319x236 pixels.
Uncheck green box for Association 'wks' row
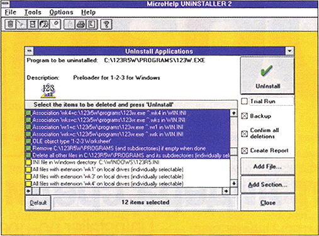[x=28, y=120]
